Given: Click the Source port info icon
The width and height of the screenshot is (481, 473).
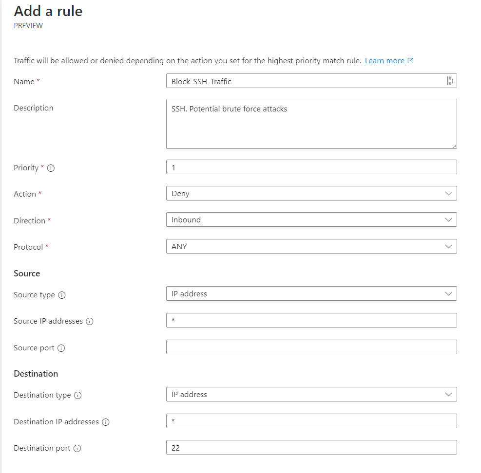Looking at the screenshot, I should click(x=61, y=348).
